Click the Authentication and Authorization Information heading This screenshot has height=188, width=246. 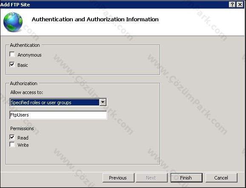[95, 19]
